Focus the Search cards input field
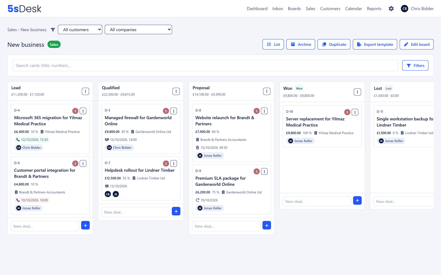Image resolution: width=441 pixels, height=275 pixels. point(205,65)
